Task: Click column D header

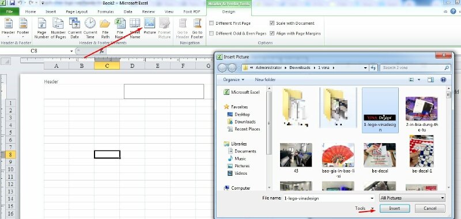Action: (x=133, y=66)
